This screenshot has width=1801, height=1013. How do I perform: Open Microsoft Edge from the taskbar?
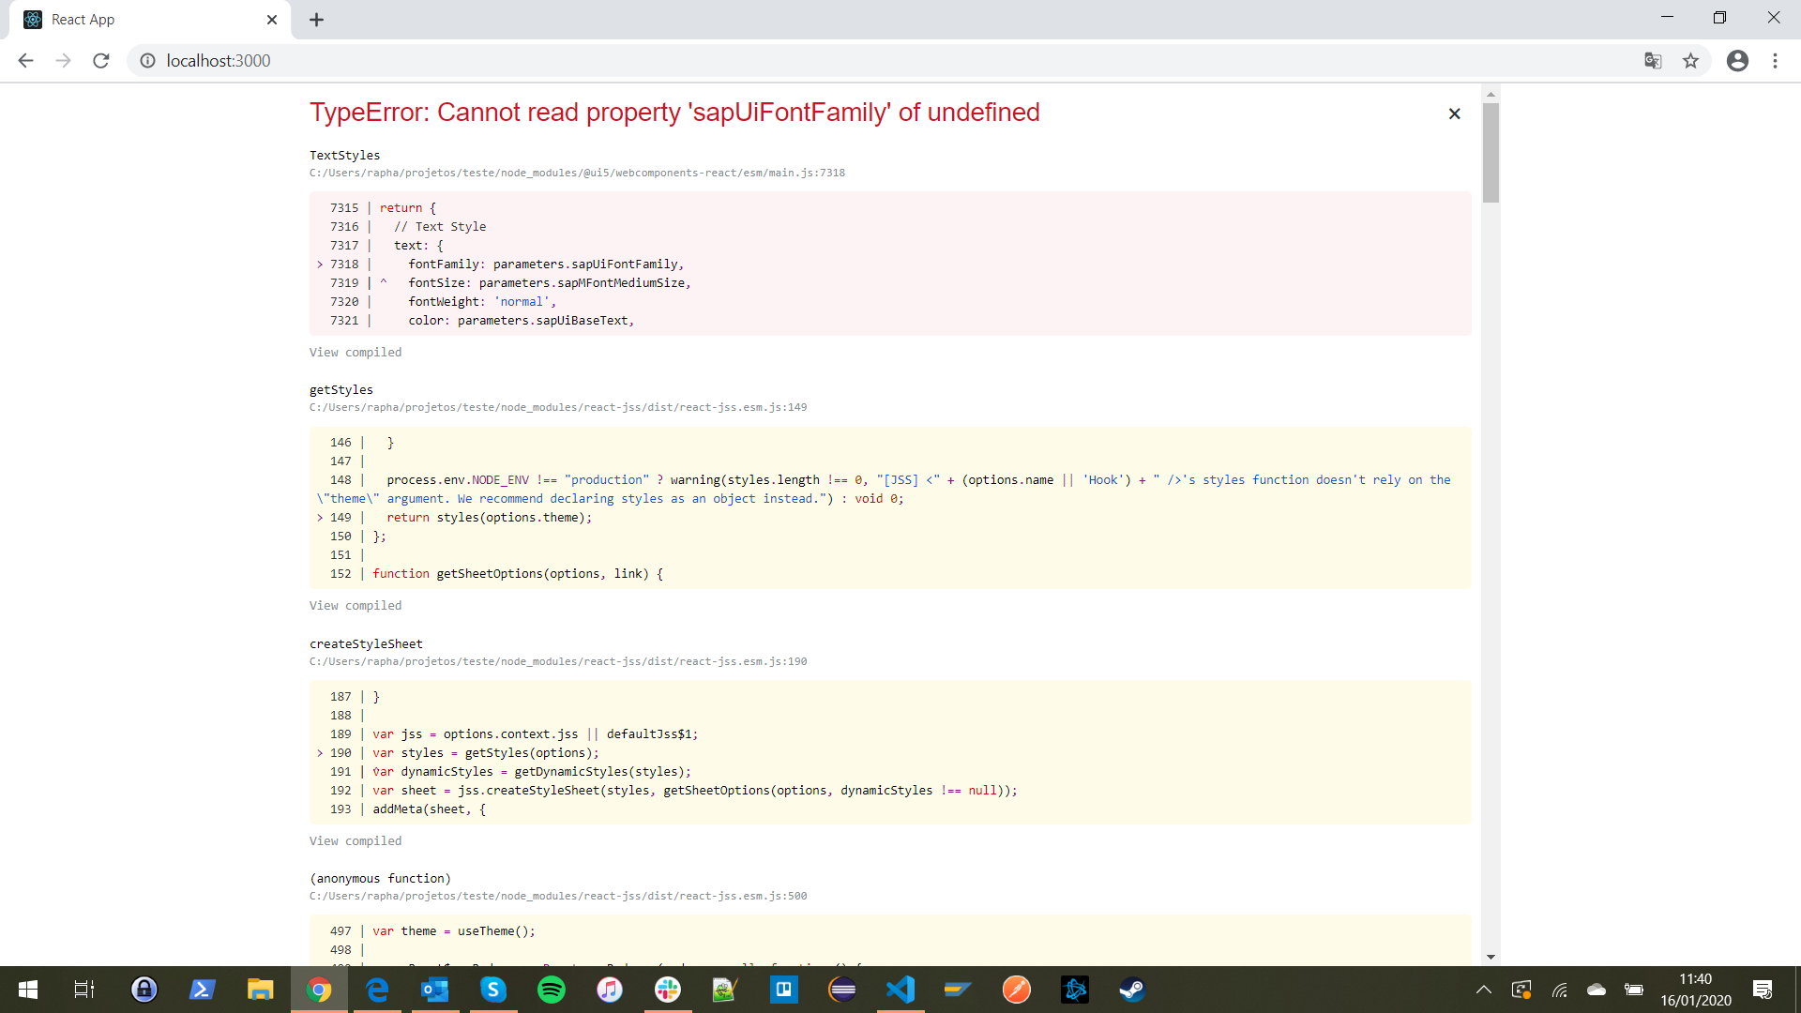pos(377,990)
